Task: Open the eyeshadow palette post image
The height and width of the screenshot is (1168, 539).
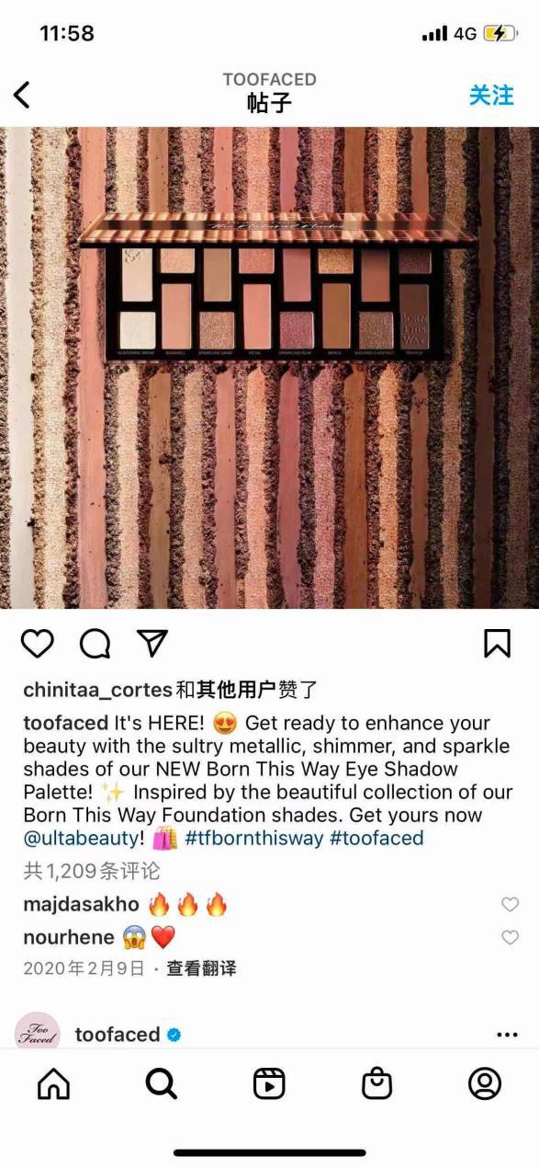Action: pyautogui.click(x=269, y=368)
